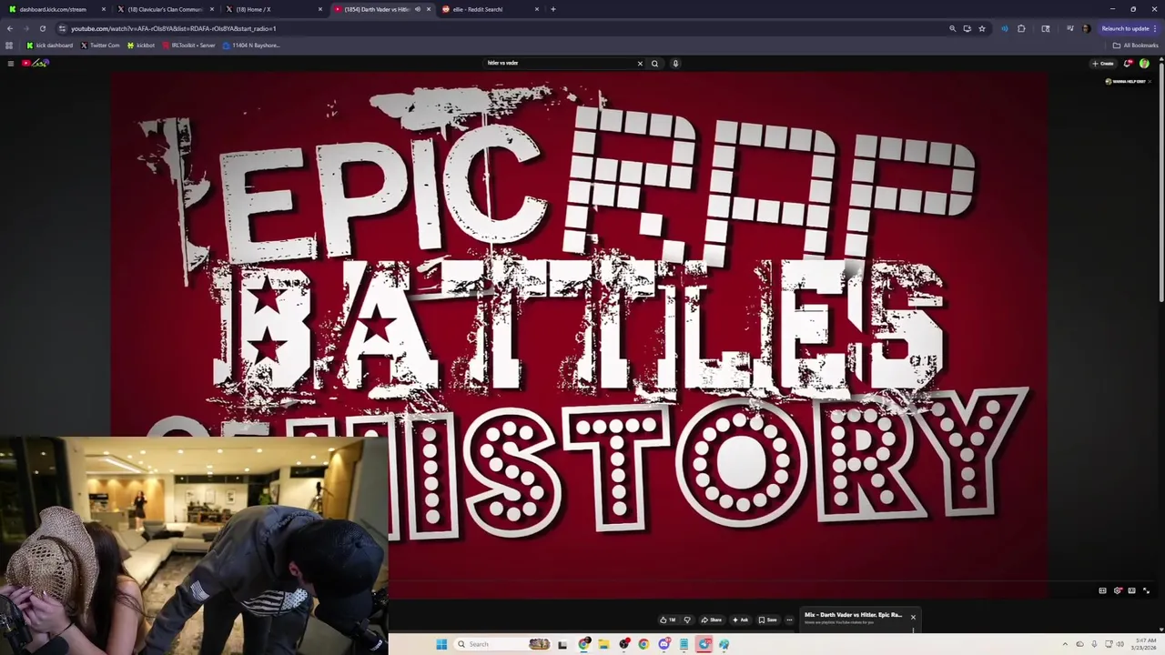Dismiss the overlay at top right of the video
The image size is (1165, 655).
coord(1150,81)
